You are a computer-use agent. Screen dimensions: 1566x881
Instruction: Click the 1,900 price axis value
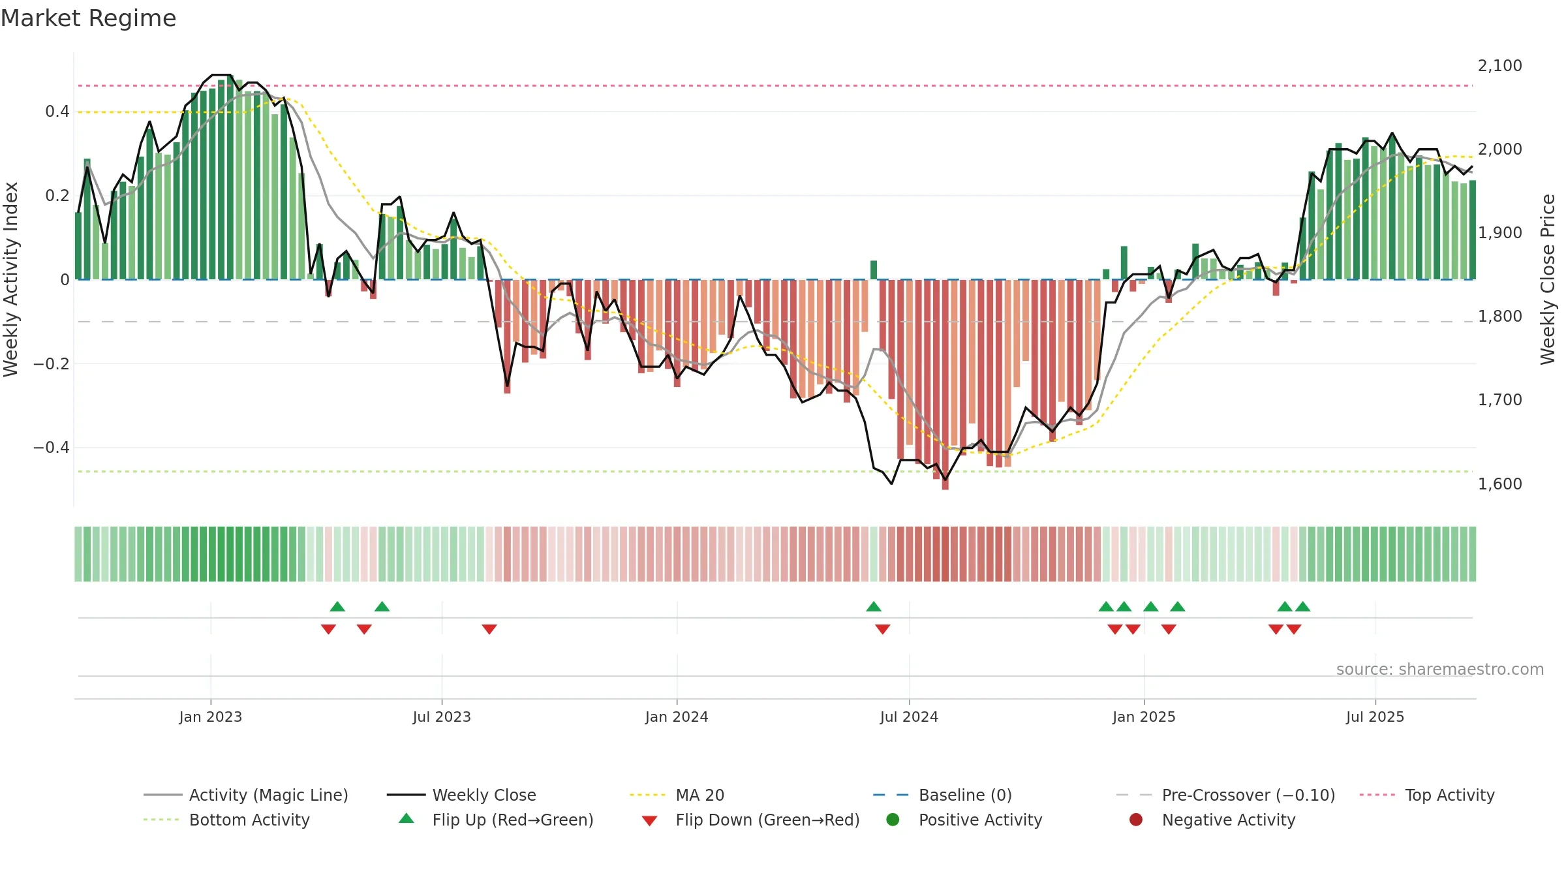pos(1500,232)
